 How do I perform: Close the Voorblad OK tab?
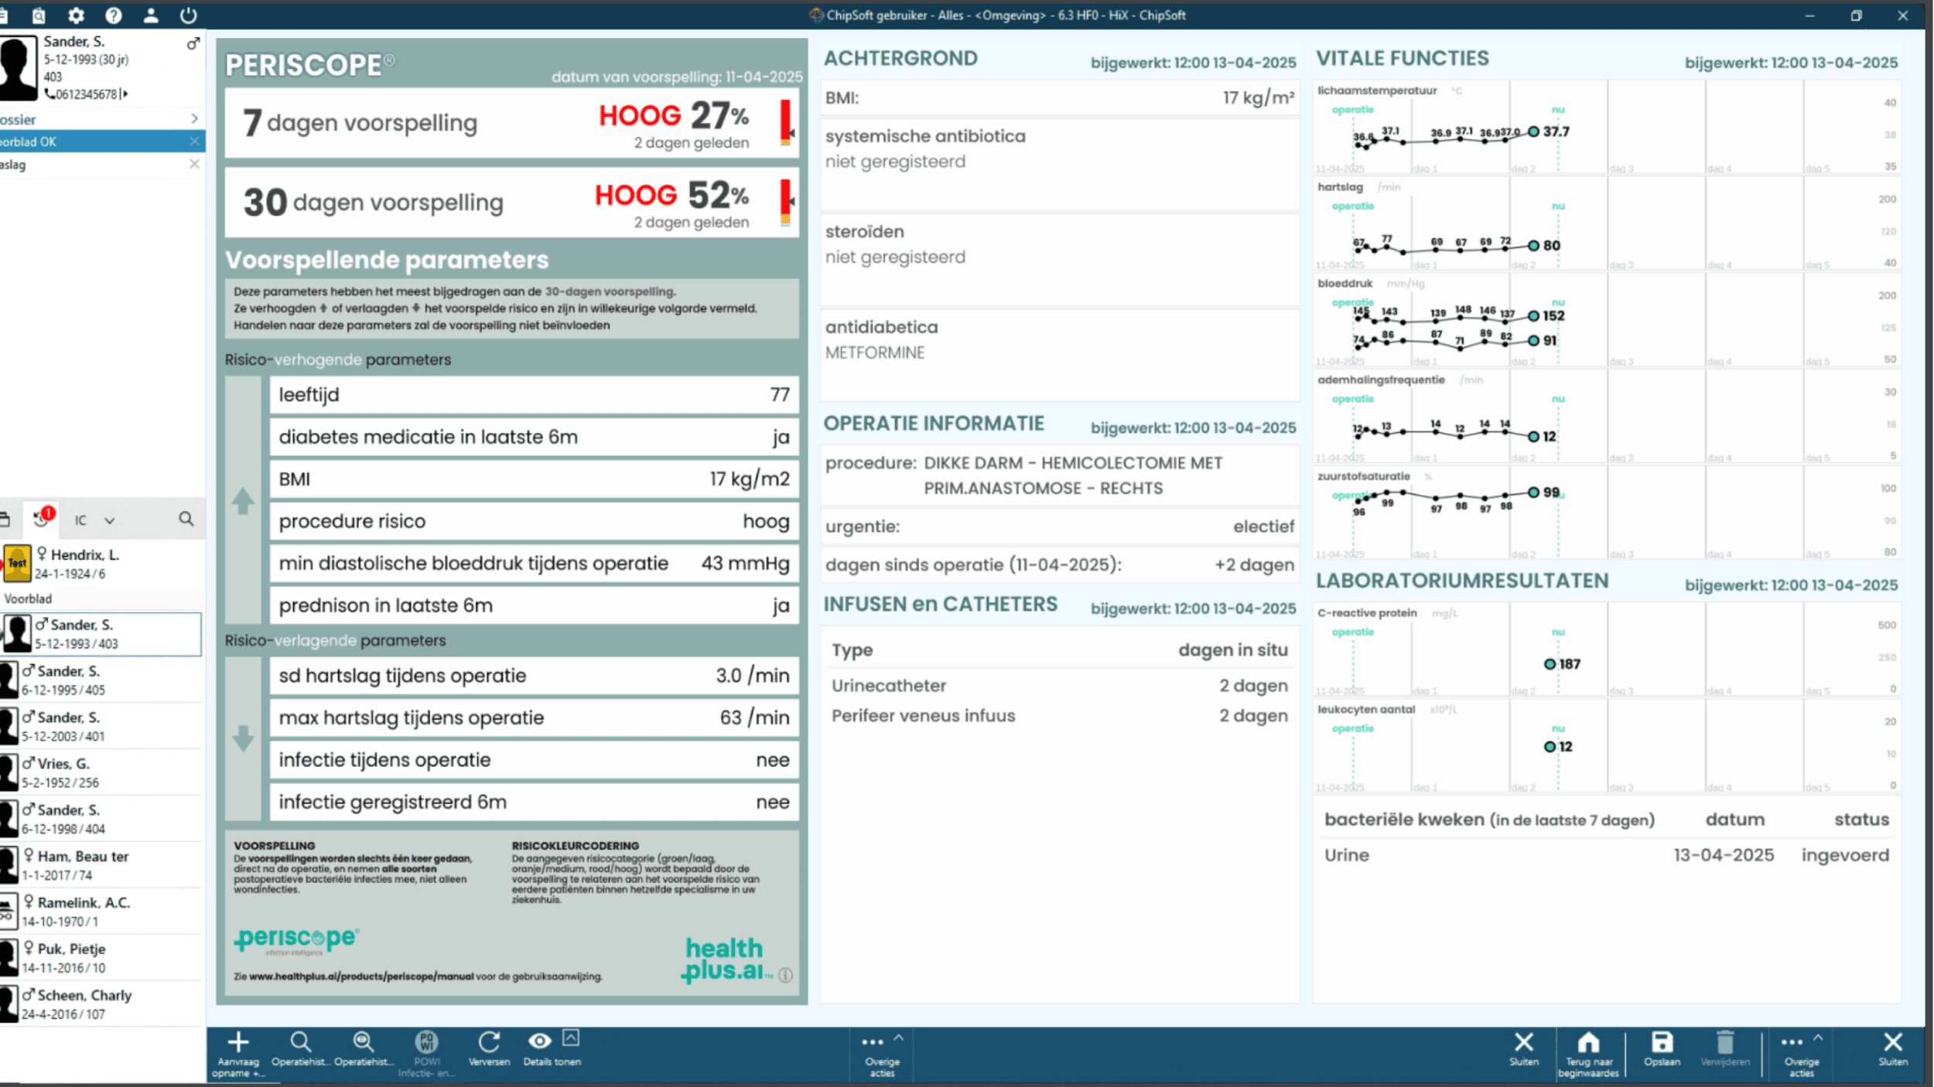(194, 141)
